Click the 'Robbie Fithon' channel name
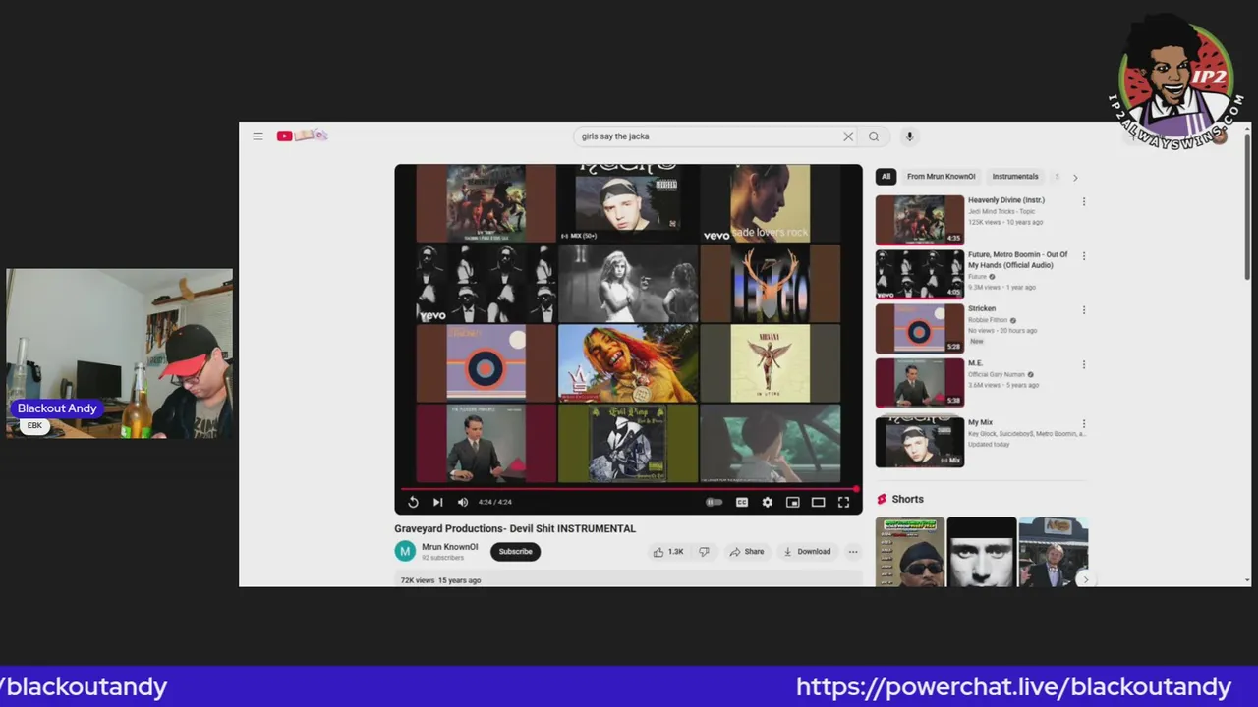The width and height of the screenshot is (1258, 707). coord(988,319)
